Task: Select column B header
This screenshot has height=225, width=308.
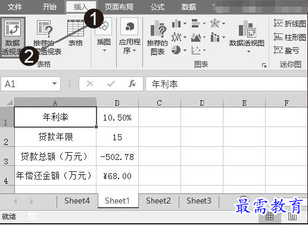Action: point(117,103)
